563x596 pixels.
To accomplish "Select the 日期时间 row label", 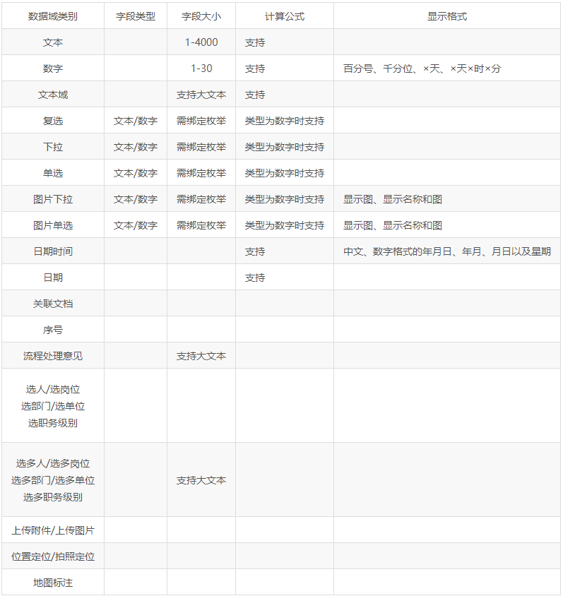I will [53, 251].
